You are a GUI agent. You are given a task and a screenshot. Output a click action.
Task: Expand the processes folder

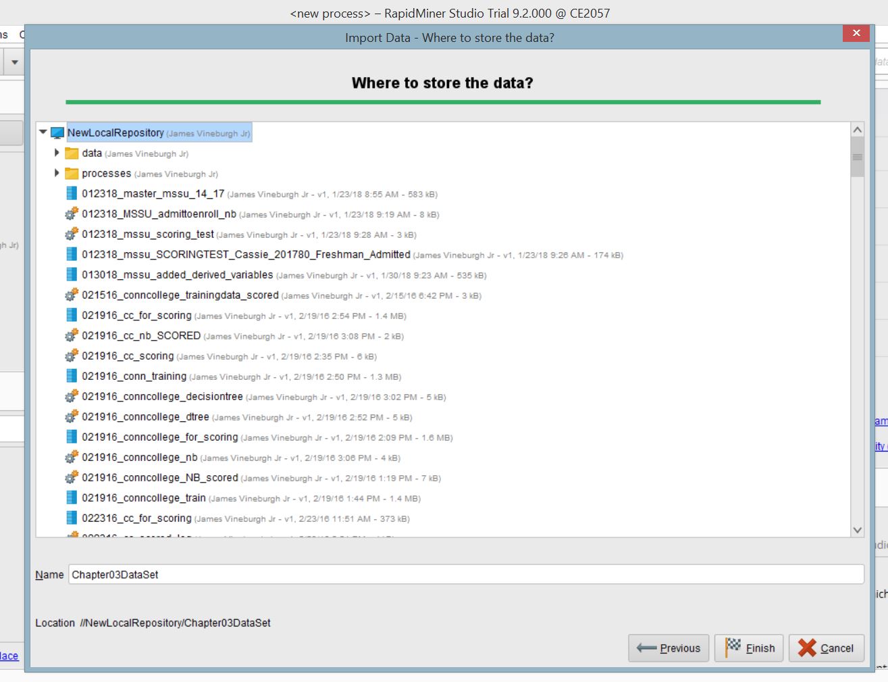57,173
